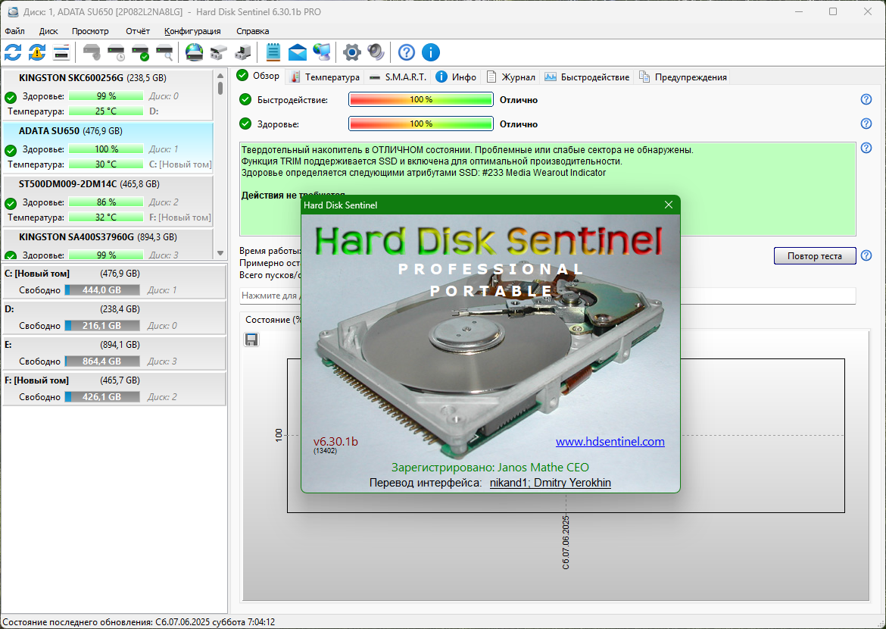Screen dimensions: 886x629
Task: Switch to the Температура tab
Action: click(x=325, y=77)
